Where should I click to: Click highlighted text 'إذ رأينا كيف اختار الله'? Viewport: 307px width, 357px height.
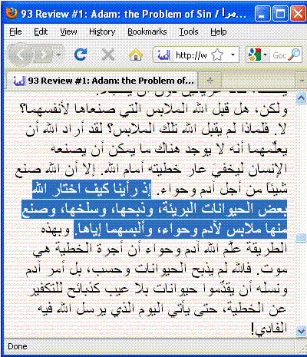point(91,189)
